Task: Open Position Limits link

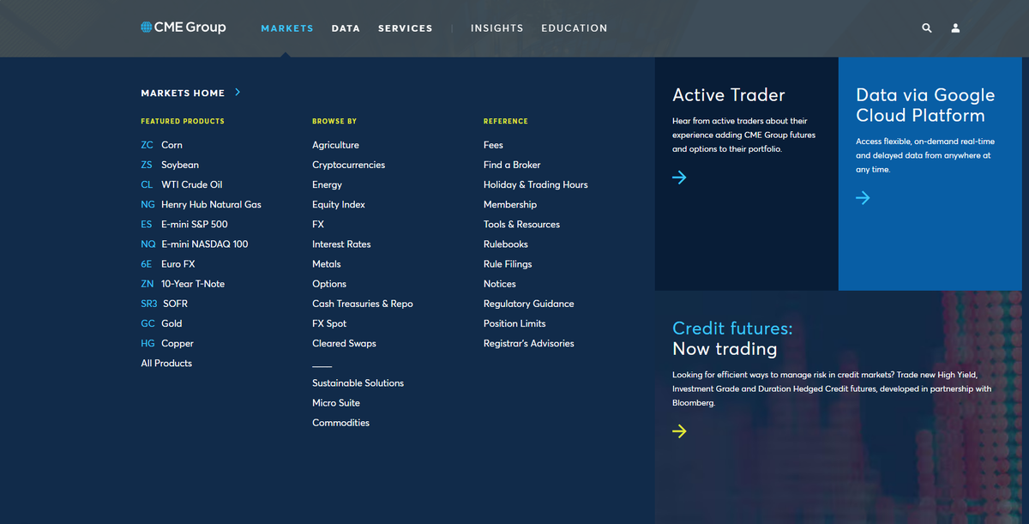Action: (514, 323)
